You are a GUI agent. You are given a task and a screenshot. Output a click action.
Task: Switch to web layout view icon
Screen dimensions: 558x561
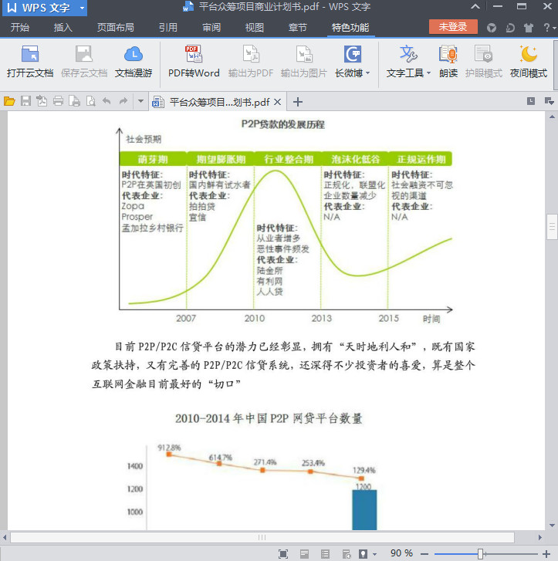(347, 554)
